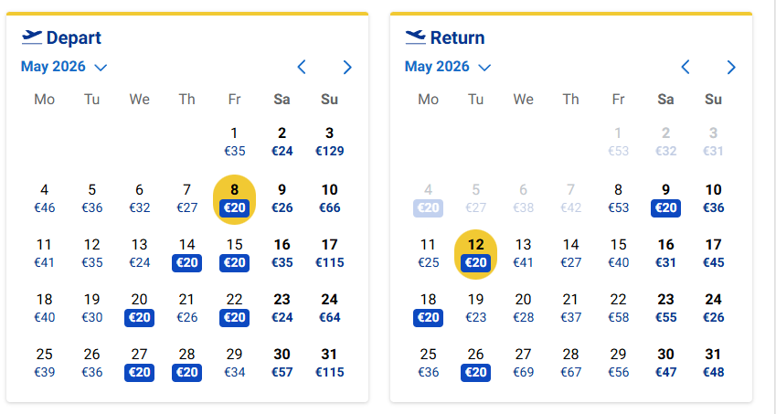Choose May 18 return priced €20

(429, 308)
